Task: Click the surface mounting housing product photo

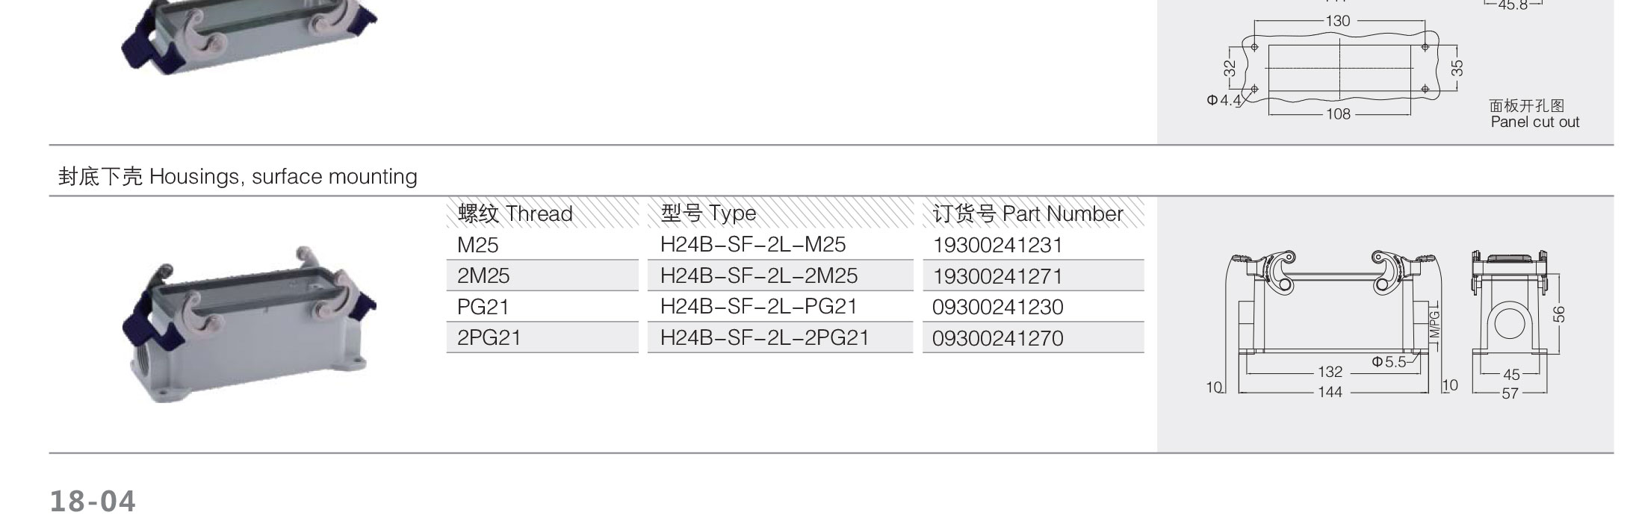Action: [250, 325]
